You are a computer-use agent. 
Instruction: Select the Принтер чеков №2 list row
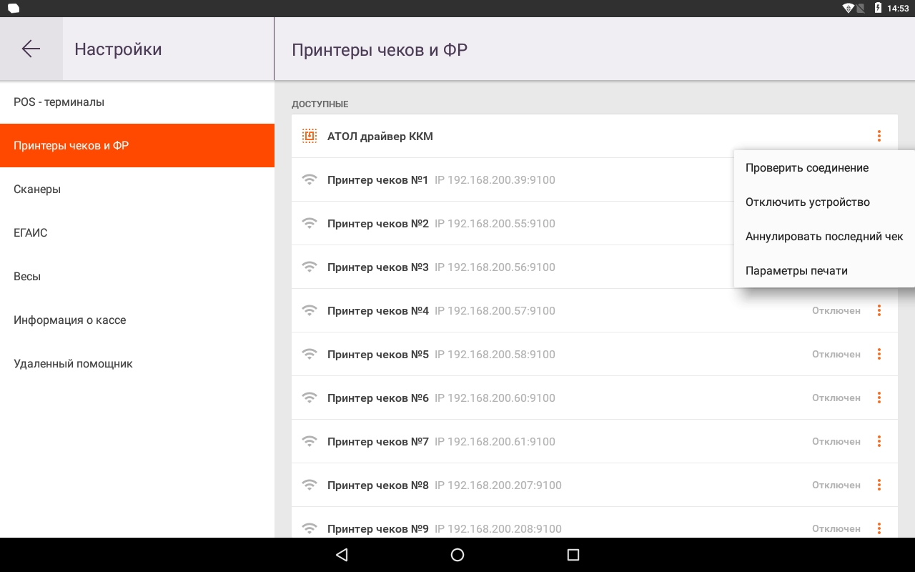595,223
